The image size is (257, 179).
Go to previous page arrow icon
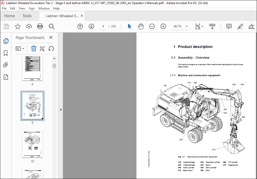coord(80,26)
